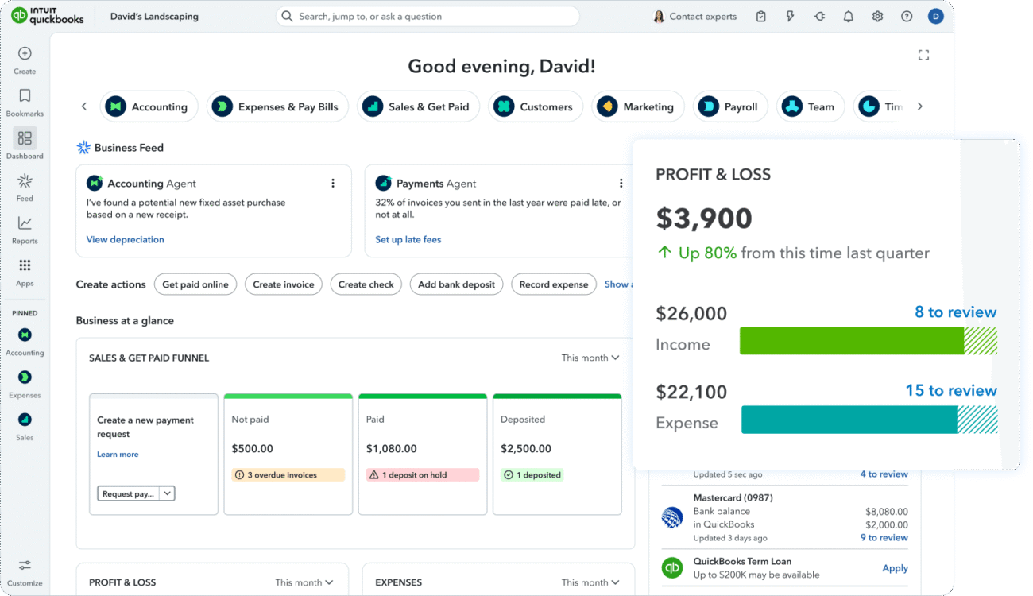The image size is (1033, 596).
Task: Click Get paid online action
Action: [x=195, y=284]
